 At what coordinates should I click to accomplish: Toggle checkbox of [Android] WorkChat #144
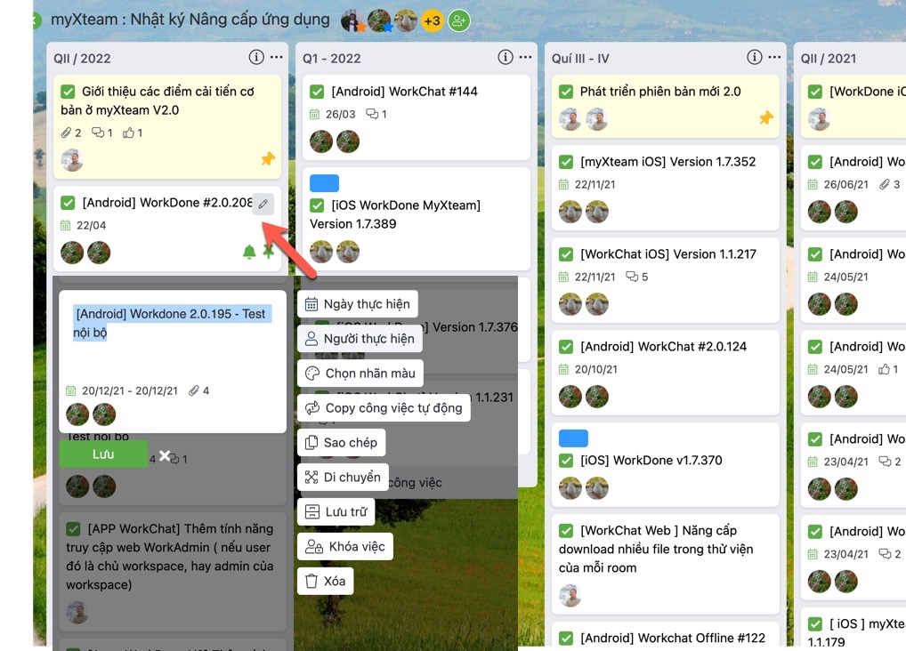point(317,92)
